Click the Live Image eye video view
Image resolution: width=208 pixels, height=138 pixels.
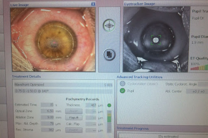[x=53, y=39]
